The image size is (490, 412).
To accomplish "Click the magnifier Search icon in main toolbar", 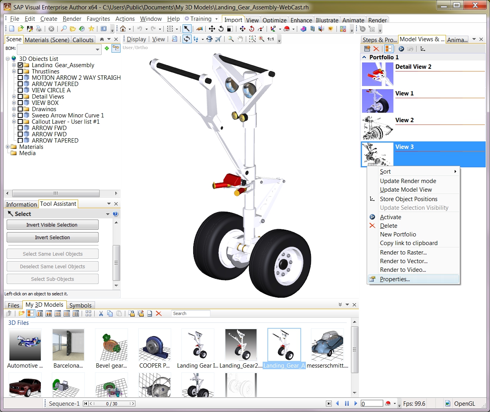I will pyautogui.click(x=64, y=29).
